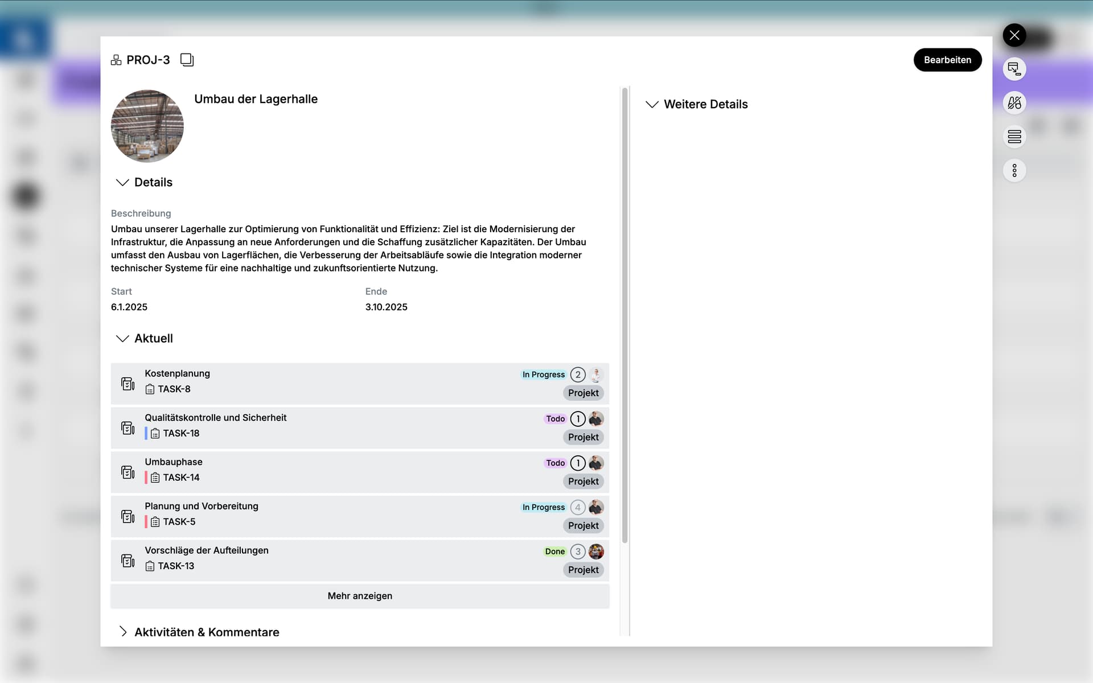Close the project detail dialog
This screenshot has width=1093, height=683.
[1014, 35]
